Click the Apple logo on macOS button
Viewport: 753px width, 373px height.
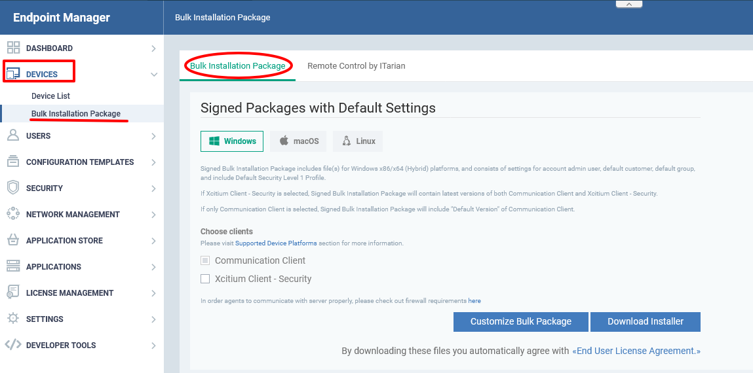284,141
